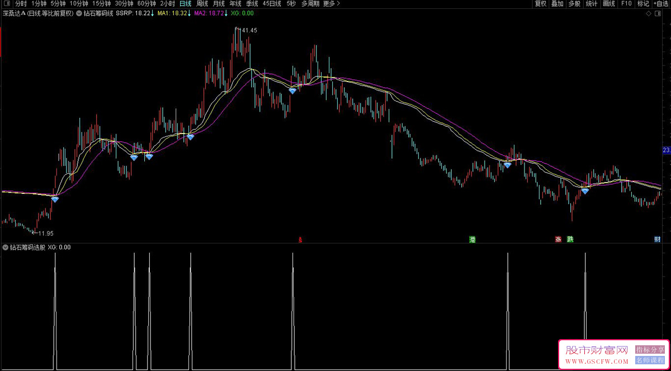Image resolution: width=671 pixels, height=371 pixels.
Task: Select the 15分钟 period
Action: 101,3
